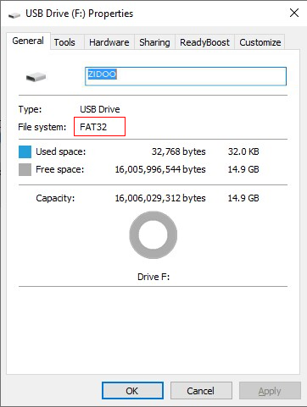Click the USB Drive type text
Viewport: 307px width, 407px height.
[x=100, y=109]
